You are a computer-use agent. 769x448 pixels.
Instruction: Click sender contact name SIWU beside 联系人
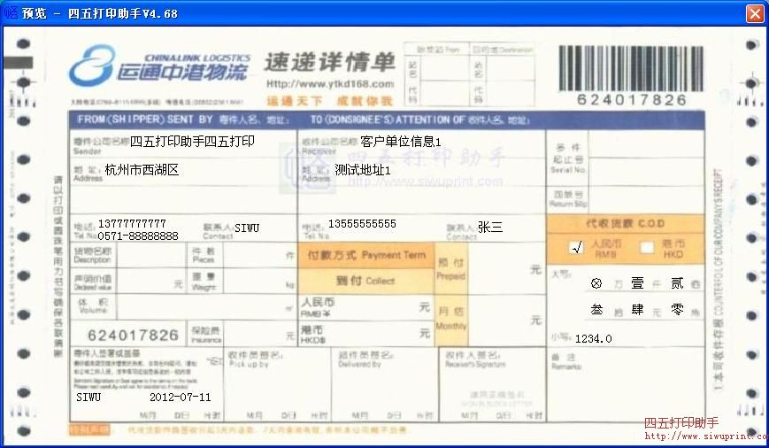point(247,228)
